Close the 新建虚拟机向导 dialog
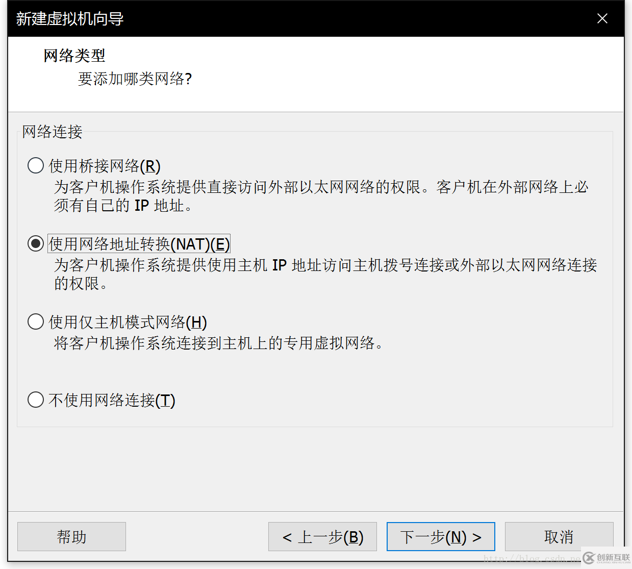Screen dimensions: 632x569 (602, 18)
